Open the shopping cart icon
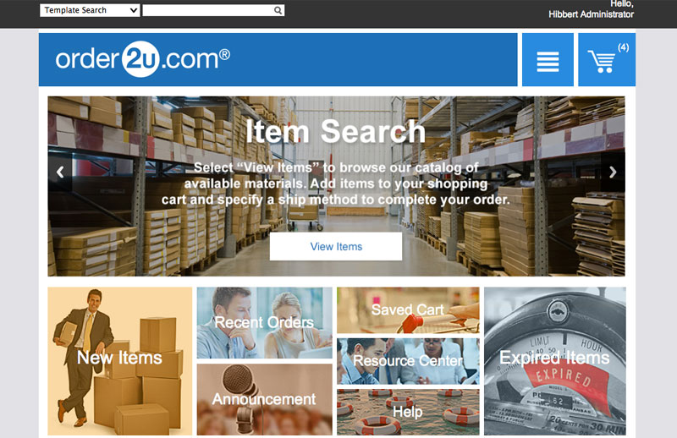The height and width of the screenshot is (438, 677). 602,62
